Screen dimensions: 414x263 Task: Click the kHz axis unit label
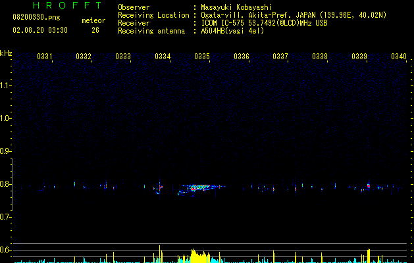tap(6, 53)
